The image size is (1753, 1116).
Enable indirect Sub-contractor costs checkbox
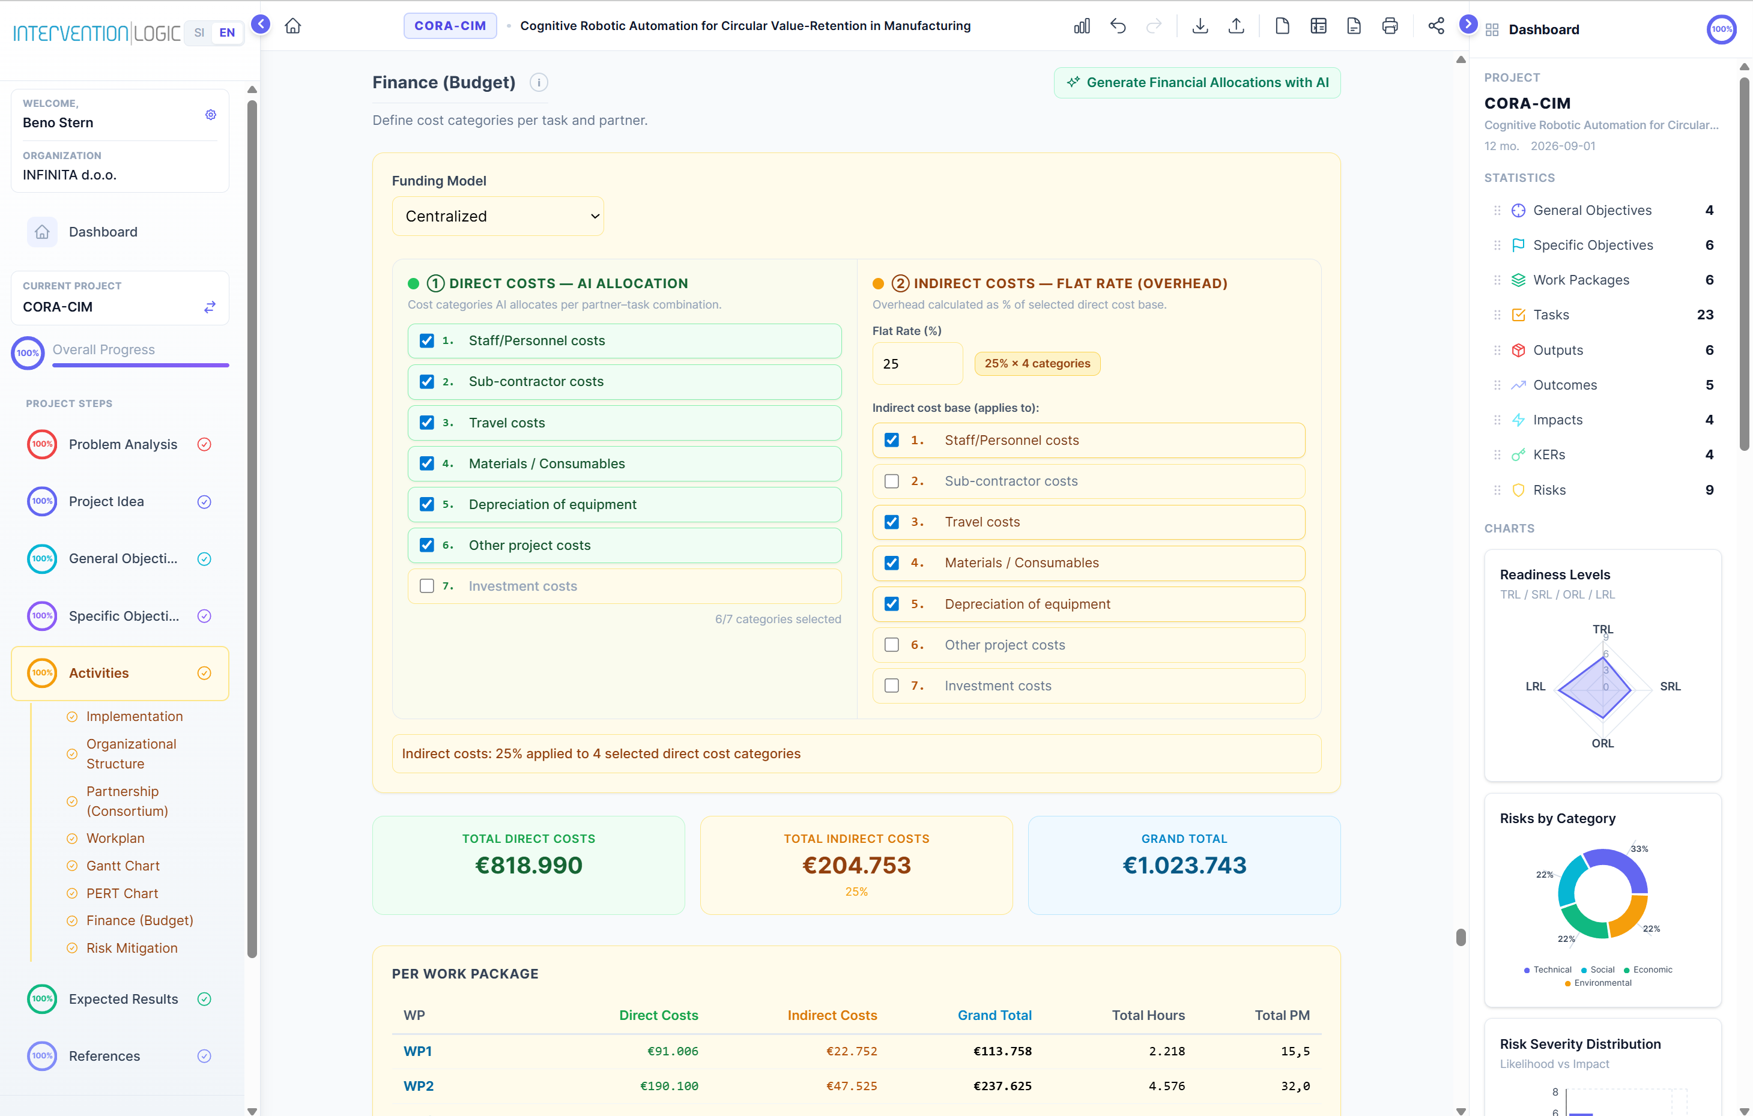(891, 481)
